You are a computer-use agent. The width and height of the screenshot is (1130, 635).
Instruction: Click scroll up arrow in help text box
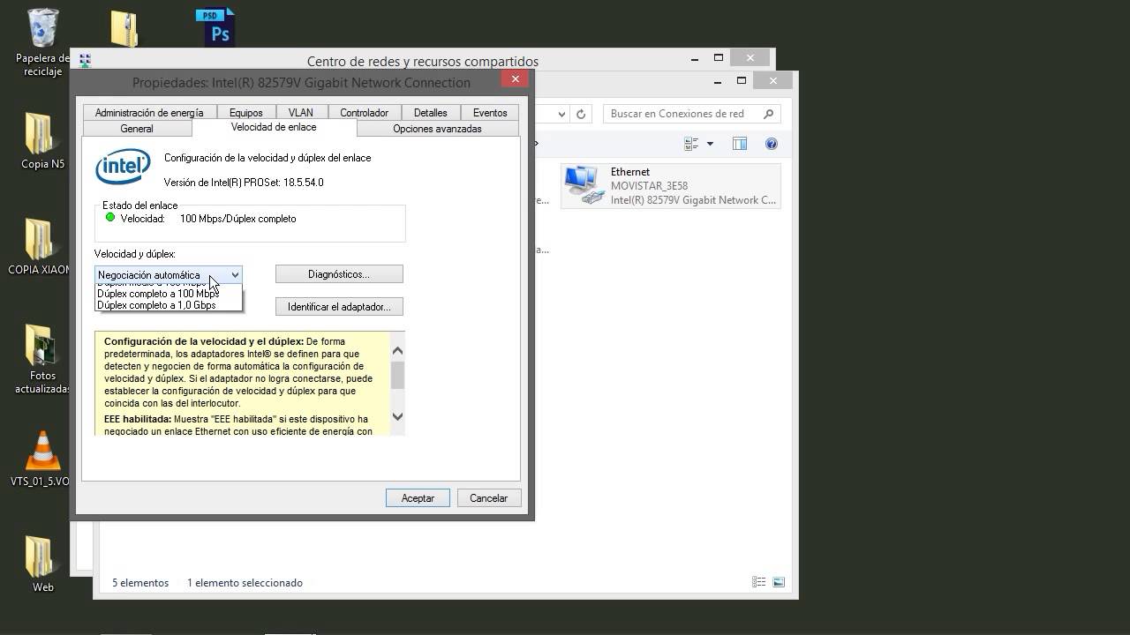click(x=397, y=350)
